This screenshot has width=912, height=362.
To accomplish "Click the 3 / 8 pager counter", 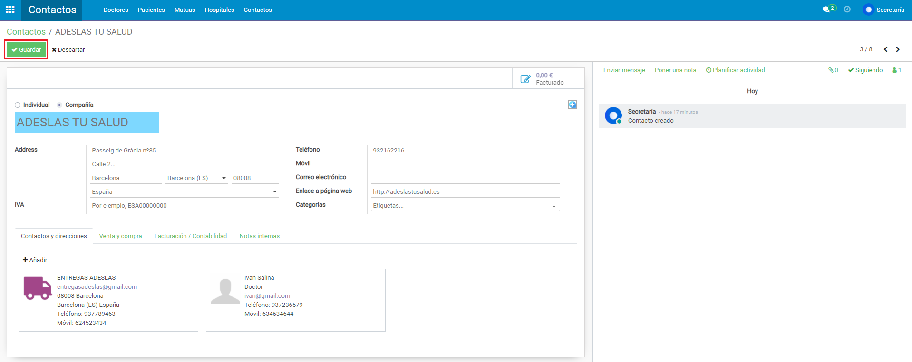I will tap(866, 49).
